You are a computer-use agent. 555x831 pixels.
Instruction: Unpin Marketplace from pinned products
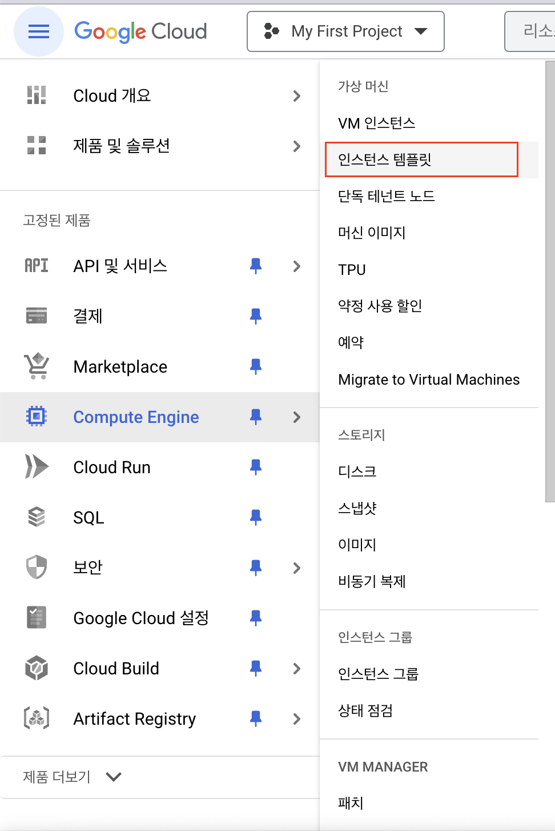click(x=256, y=366)
